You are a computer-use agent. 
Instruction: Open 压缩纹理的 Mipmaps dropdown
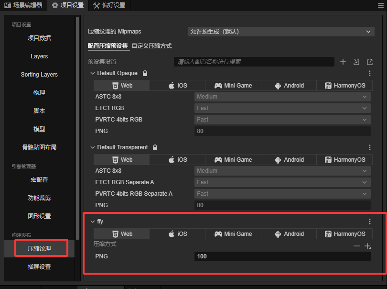pos(281,32)
